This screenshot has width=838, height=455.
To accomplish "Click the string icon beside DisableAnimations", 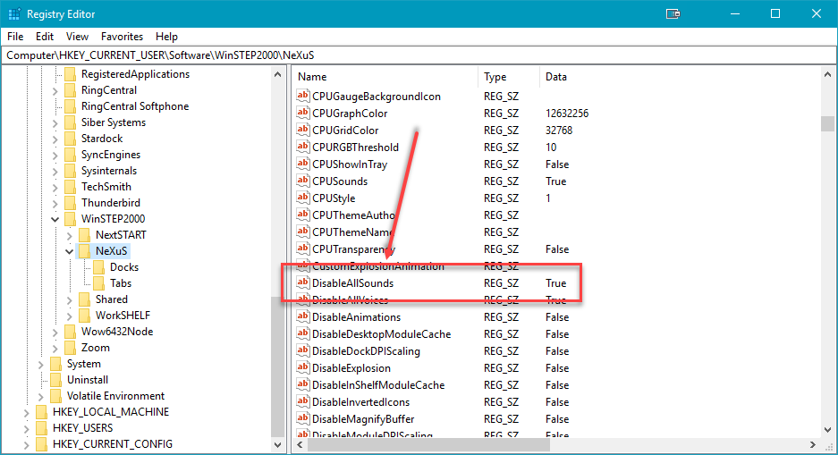I will 303,317.
